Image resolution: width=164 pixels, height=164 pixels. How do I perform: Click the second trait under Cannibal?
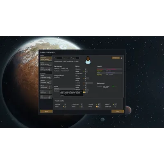click(x=56, y=91)
